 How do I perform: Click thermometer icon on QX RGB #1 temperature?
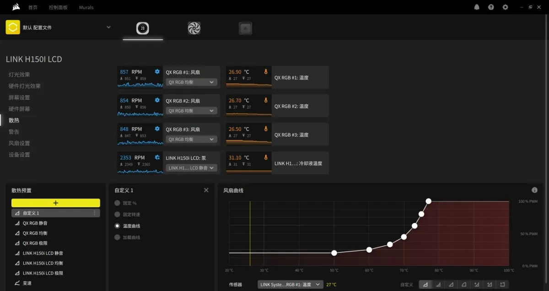pos(266,72)
